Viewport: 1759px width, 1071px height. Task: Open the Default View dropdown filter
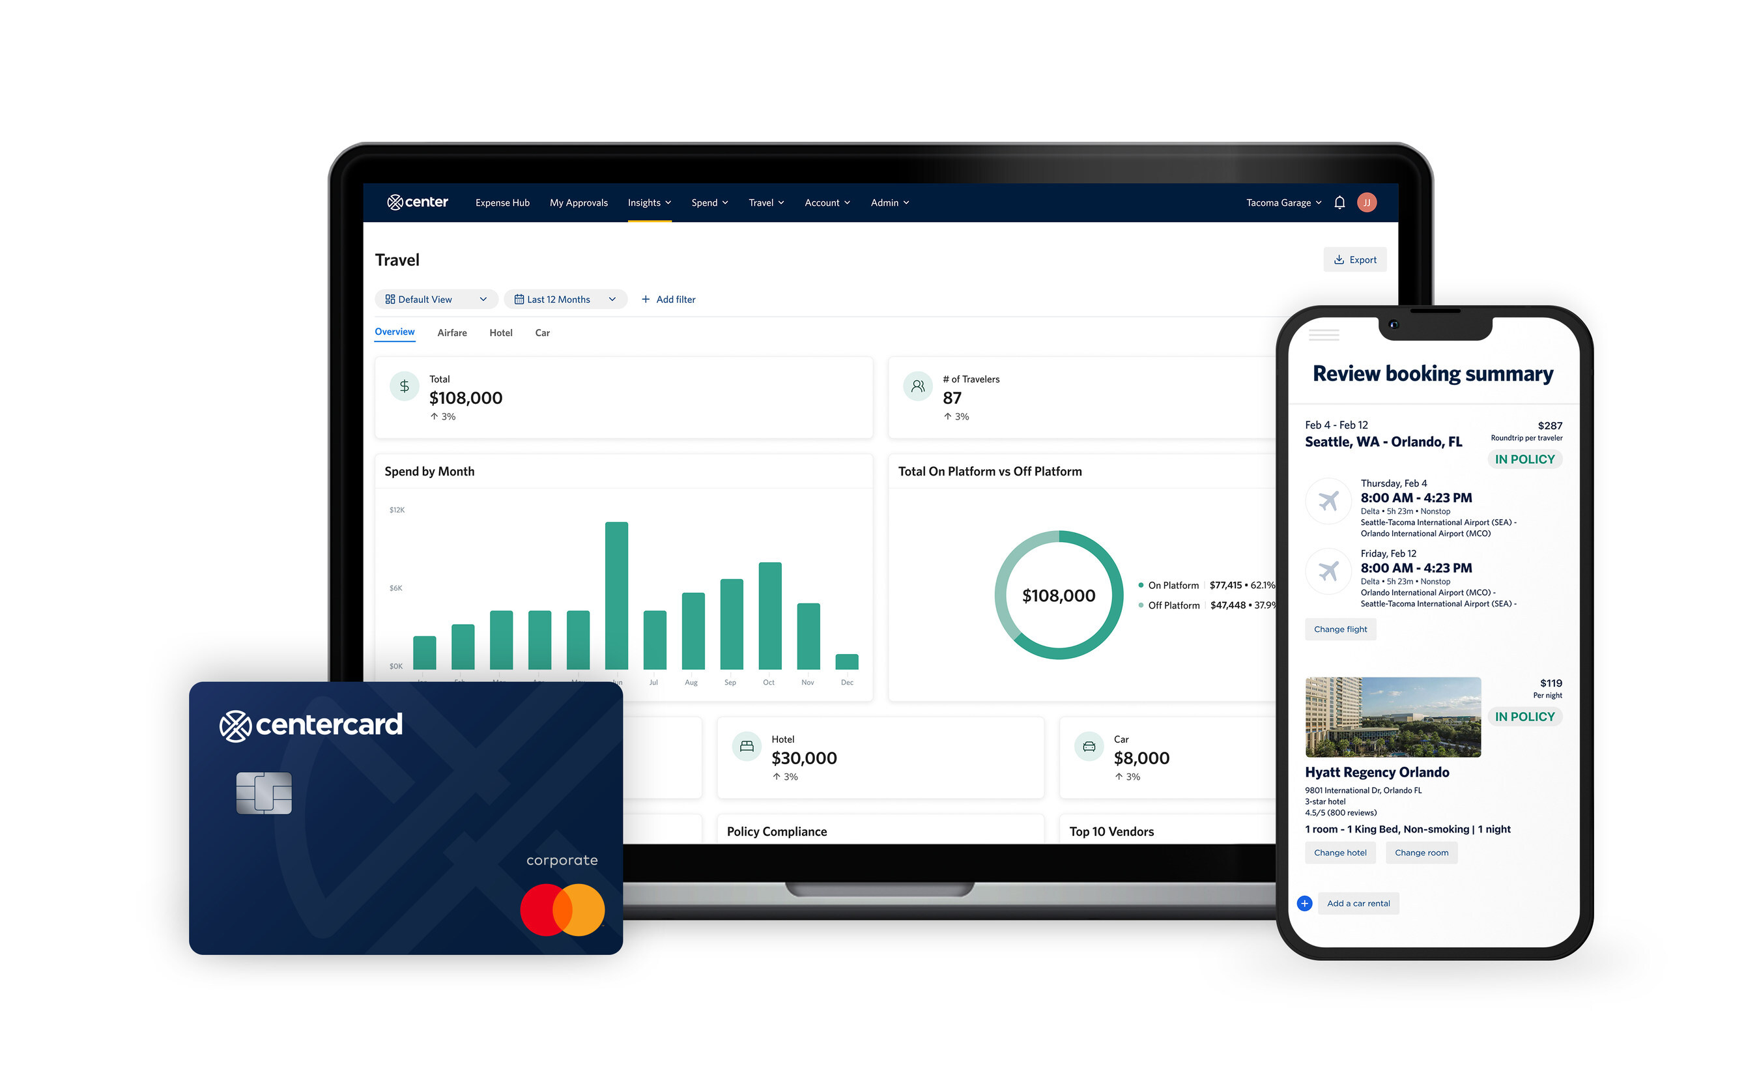pos(436,299)
